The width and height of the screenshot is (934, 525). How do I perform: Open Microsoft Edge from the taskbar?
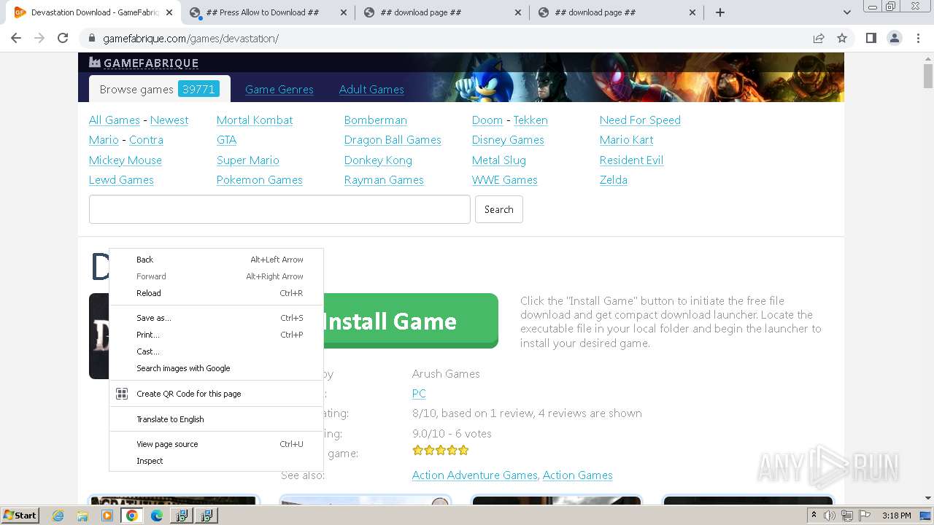[157, 516]
